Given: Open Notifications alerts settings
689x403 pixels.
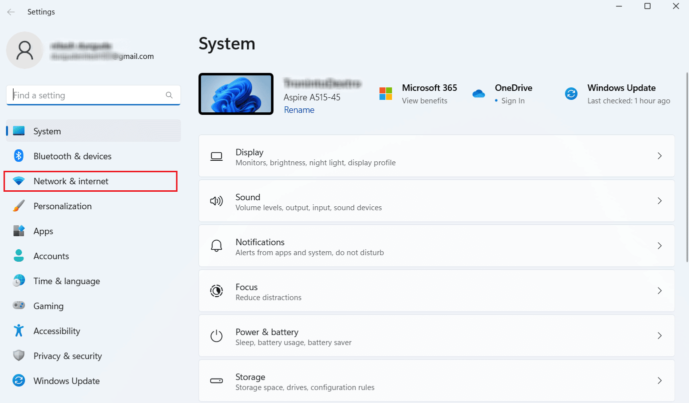Looking at the screenshot, I should 436,246.
